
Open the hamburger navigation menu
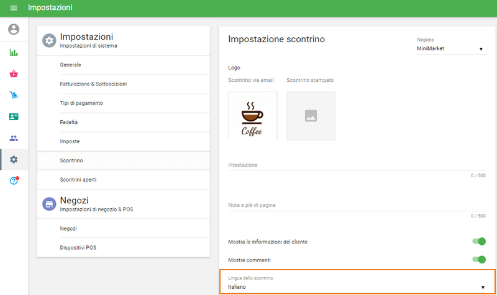coord(14,8)
